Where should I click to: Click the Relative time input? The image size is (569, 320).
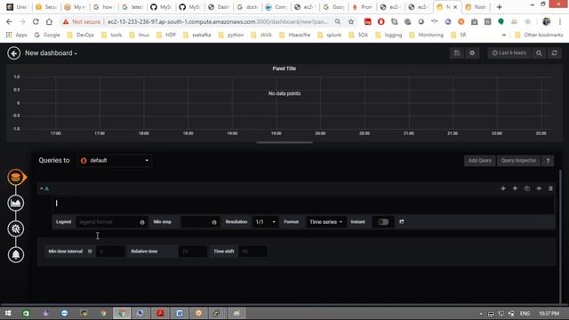[x=193, y=252]
